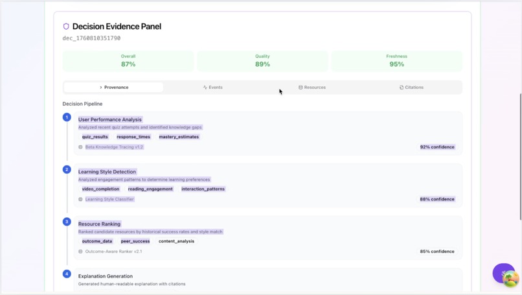Image resolution: width=522 pixels, height=295 pixels.
Task: Click the User Performance Analysis heading
Action: point(110,119)
